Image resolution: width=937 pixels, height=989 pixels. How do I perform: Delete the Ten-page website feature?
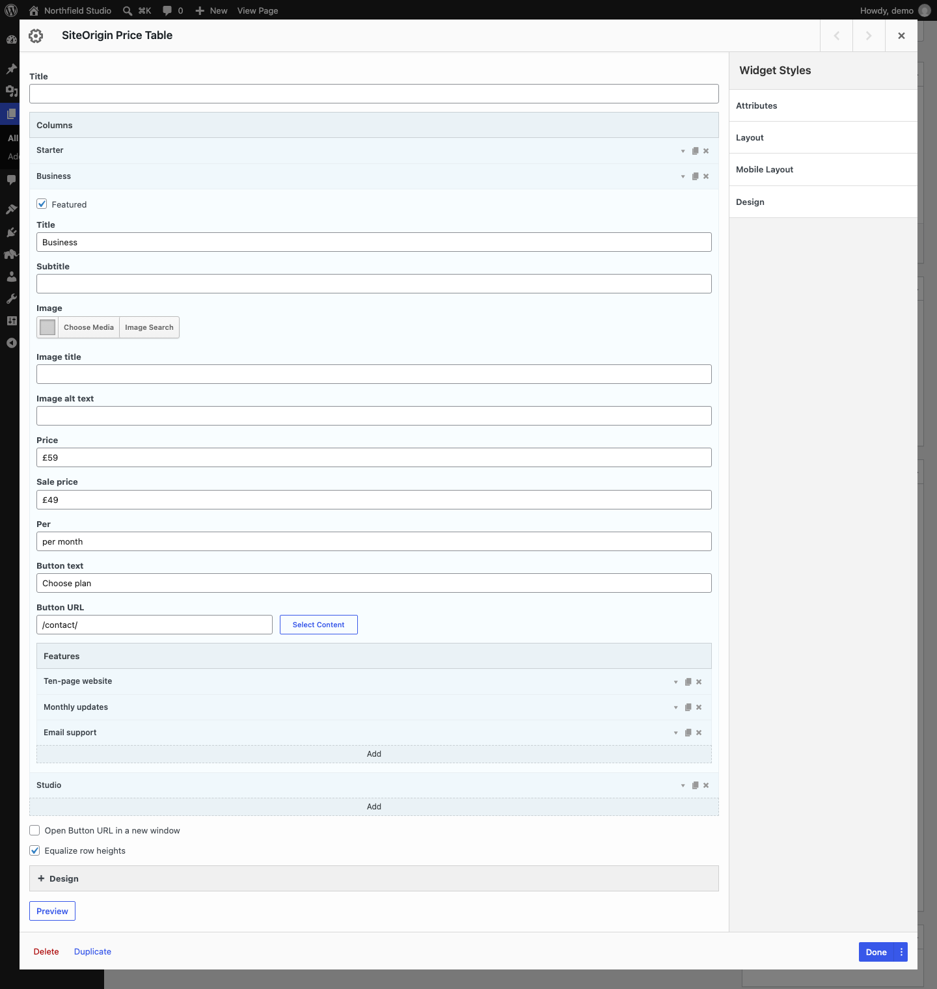coord(699,682)
